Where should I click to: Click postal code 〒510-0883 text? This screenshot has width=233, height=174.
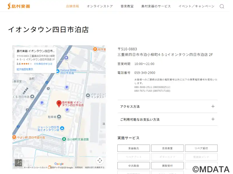coord(127,49)
